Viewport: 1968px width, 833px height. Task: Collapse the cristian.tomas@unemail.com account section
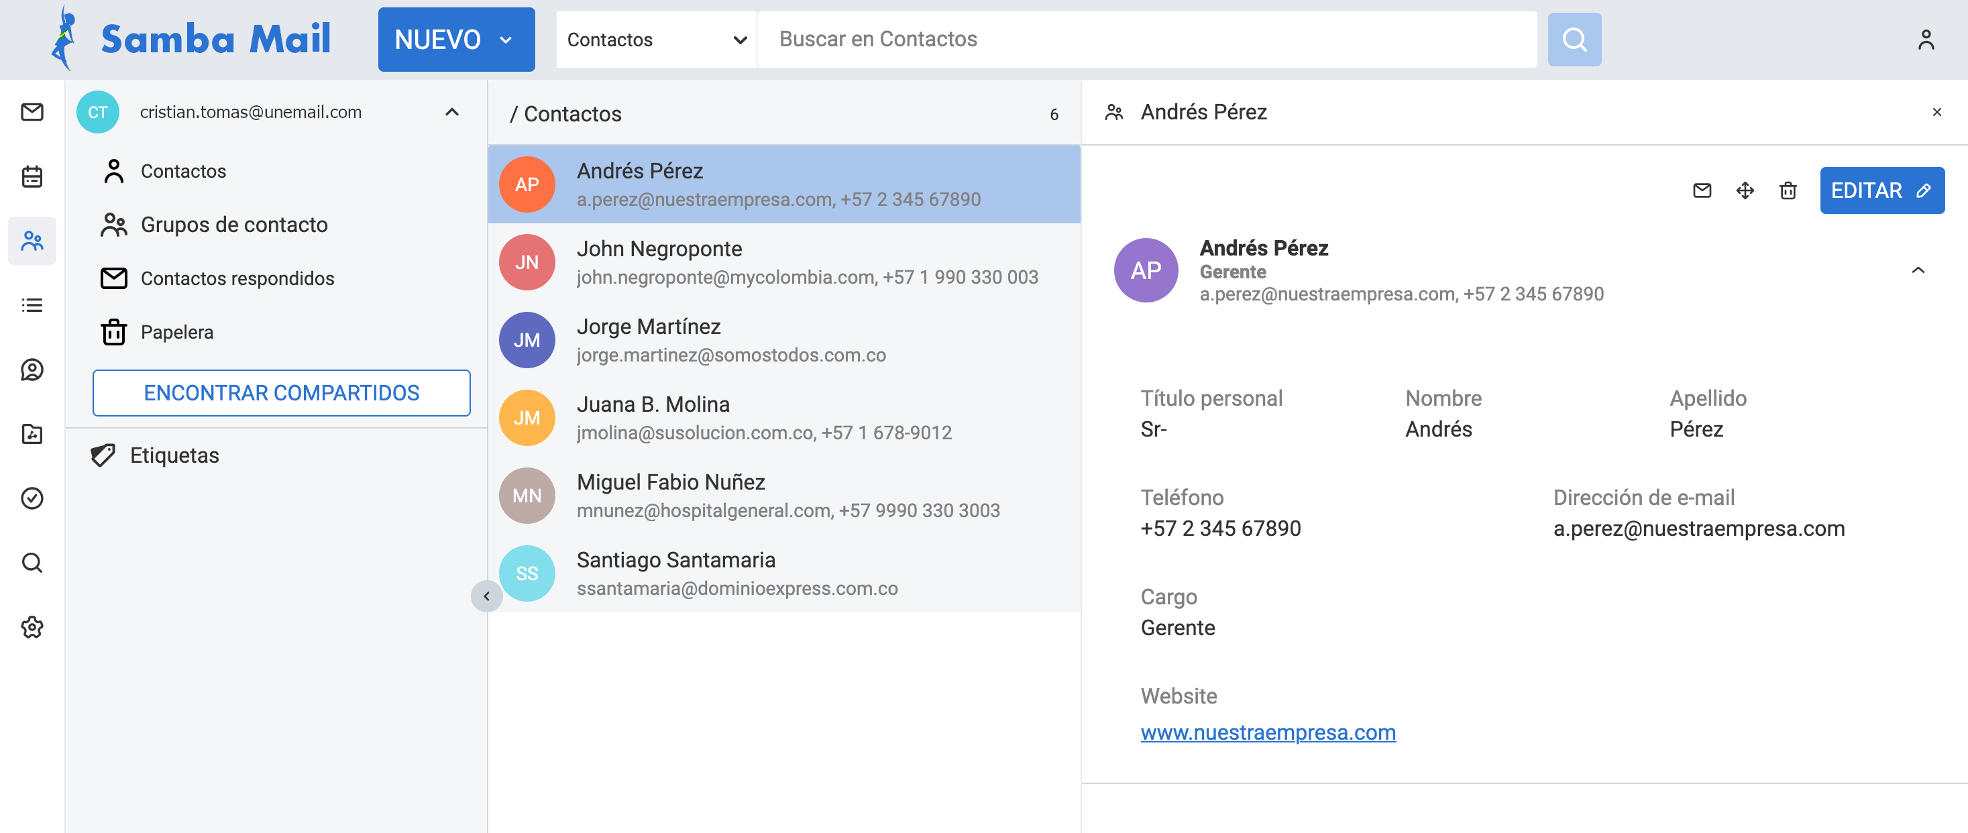pyautogui.click(x=451, y=112)
